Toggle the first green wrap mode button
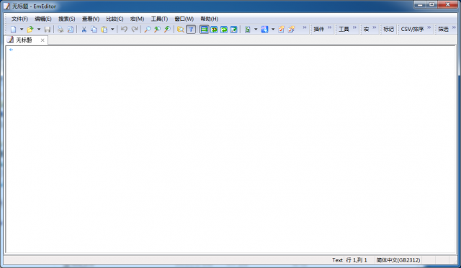The image size is (461, 268). click(x=204, y=29)
